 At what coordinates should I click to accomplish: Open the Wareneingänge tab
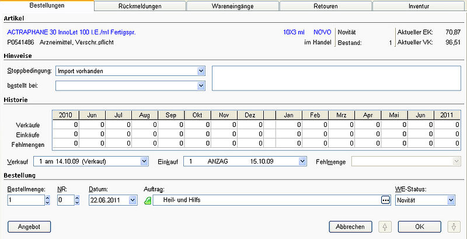coord(232,6)
